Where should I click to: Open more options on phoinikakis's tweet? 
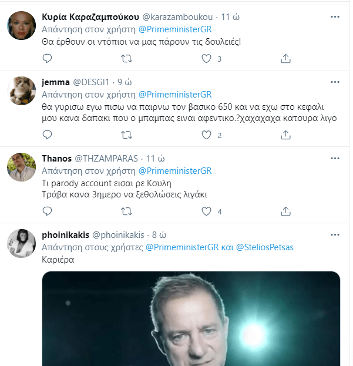(335, 234)
